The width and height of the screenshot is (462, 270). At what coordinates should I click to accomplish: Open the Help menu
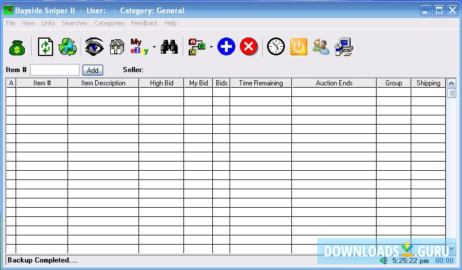[x=171, y=23]
